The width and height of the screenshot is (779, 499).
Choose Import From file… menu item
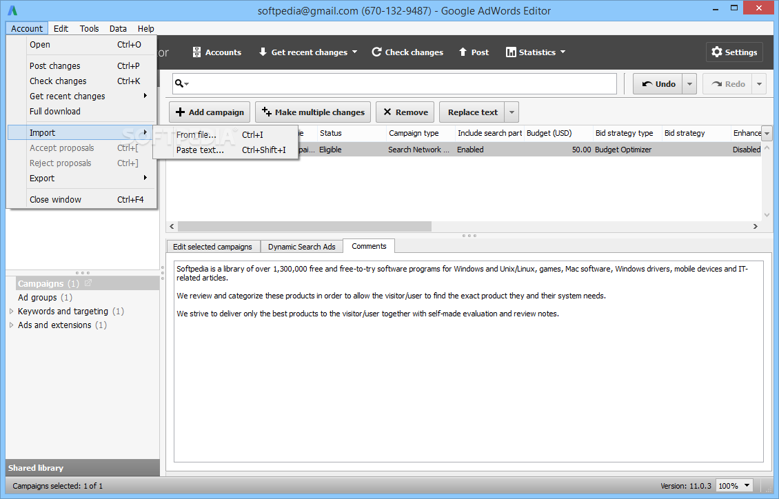tap(225, 134)
